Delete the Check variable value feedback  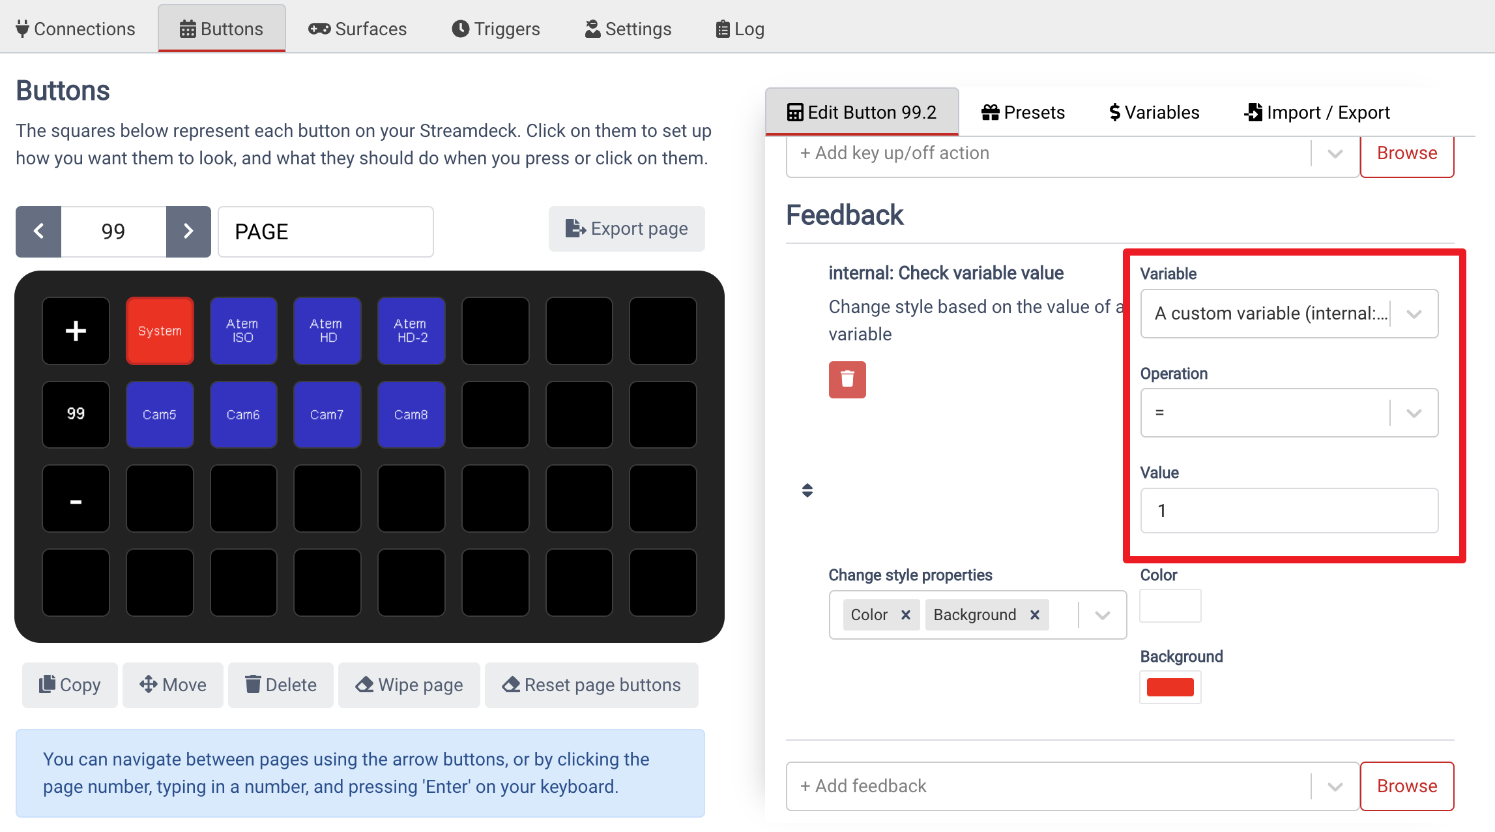tap(847, 379)
